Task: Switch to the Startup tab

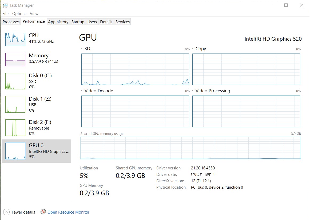Action: [78, 22]
